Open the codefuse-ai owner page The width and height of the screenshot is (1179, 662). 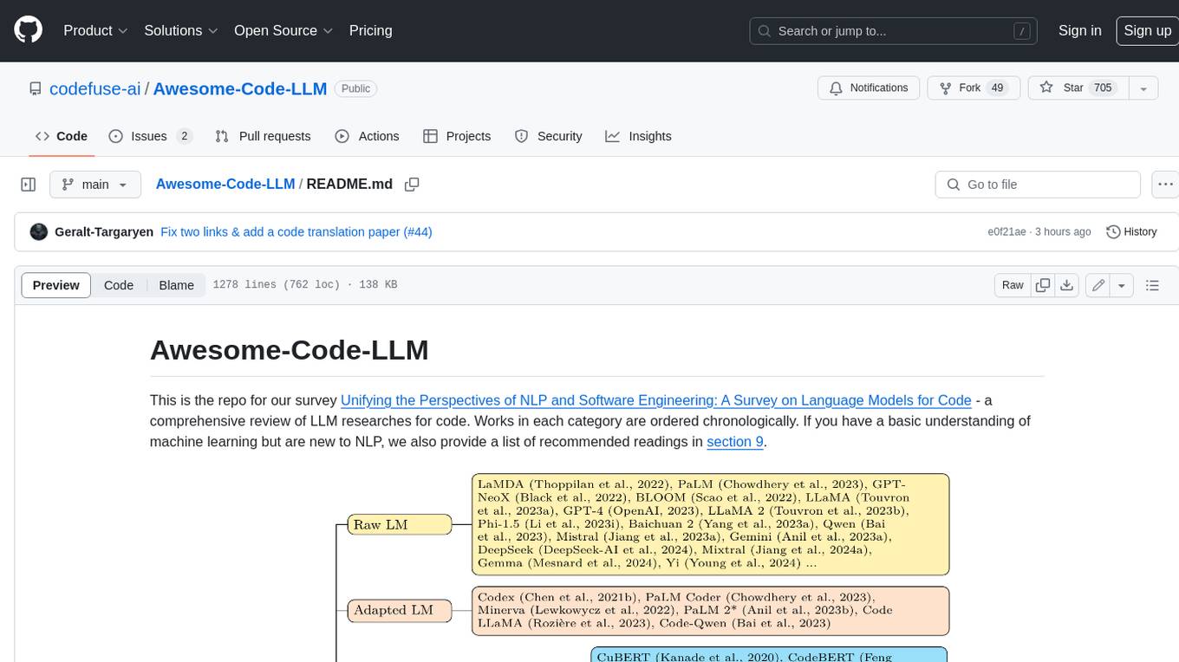(95, 88)
